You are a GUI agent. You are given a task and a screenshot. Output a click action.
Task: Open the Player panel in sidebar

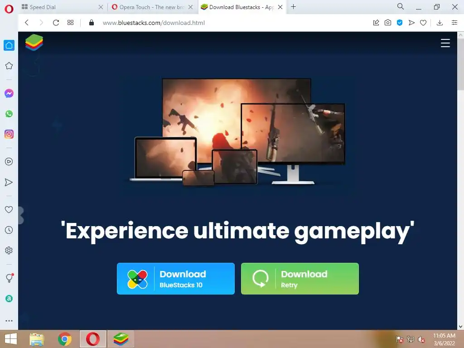click(x=9, y=162)
